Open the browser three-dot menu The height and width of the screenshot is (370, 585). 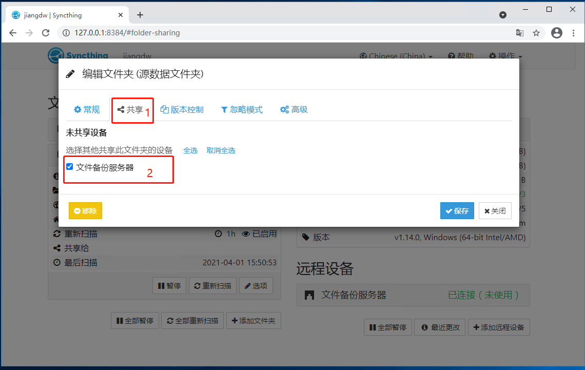pyautogui.click(x=573, y=32)
